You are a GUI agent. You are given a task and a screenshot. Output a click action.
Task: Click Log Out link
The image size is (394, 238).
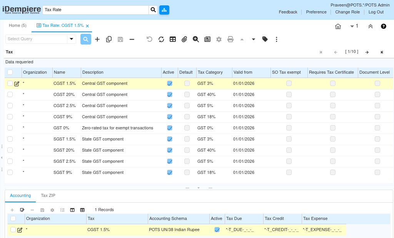click(376, 12)
